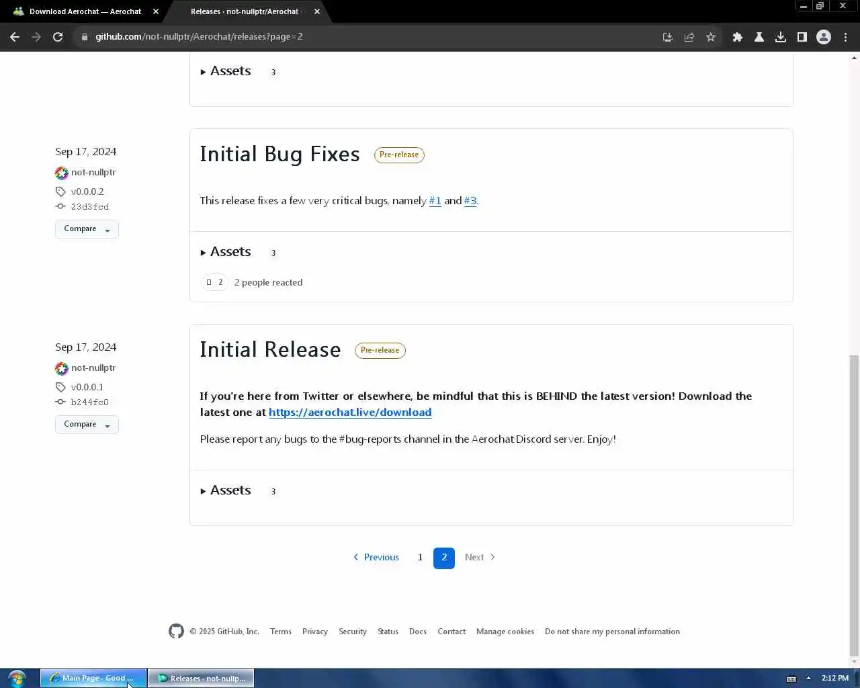Open issue #3 link
The height and width of the screenshot is (688, 860).
click(x=470, y=201)
